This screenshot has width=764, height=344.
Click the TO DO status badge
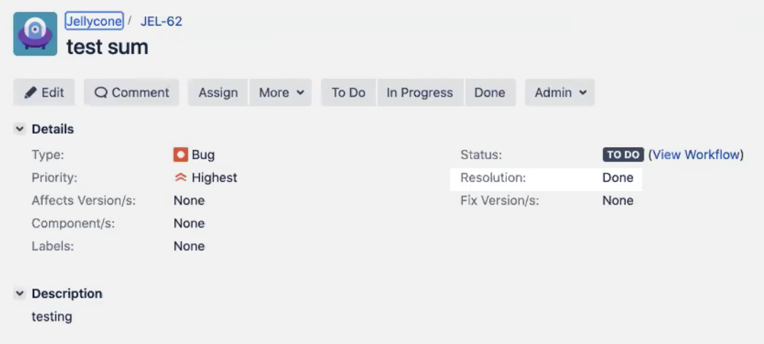pos(623,155)
